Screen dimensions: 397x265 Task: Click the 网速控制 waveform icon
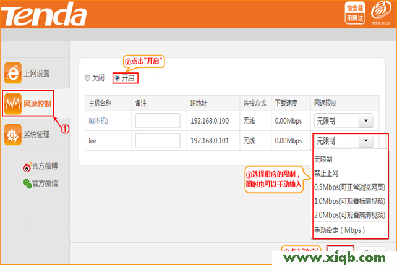[13, 104]
